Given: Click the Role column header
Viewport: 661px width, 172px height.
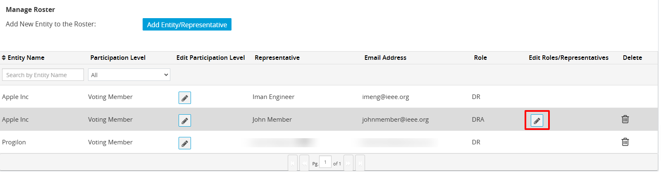Looking at the screenshot, I should pyautogui.click(x=480, y=58).
